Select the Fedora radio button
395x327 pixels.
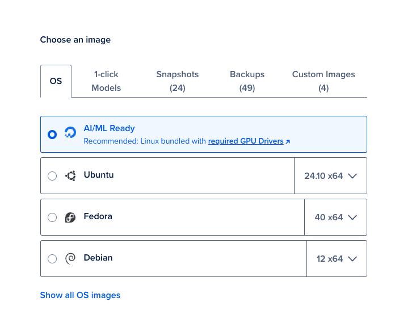(52, 217)
